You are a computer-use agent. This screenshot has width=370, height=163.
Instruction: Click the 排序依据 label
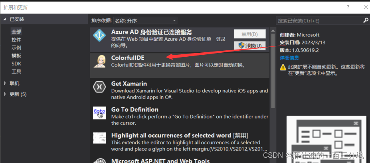coord(102,21)
